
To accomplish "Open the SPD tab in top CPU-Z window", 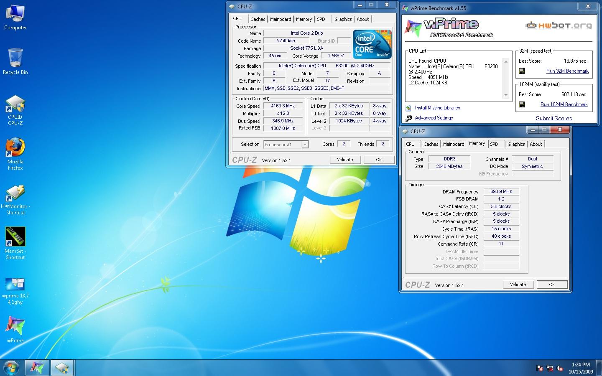I will pyautogui.click(x=321, y=19).
